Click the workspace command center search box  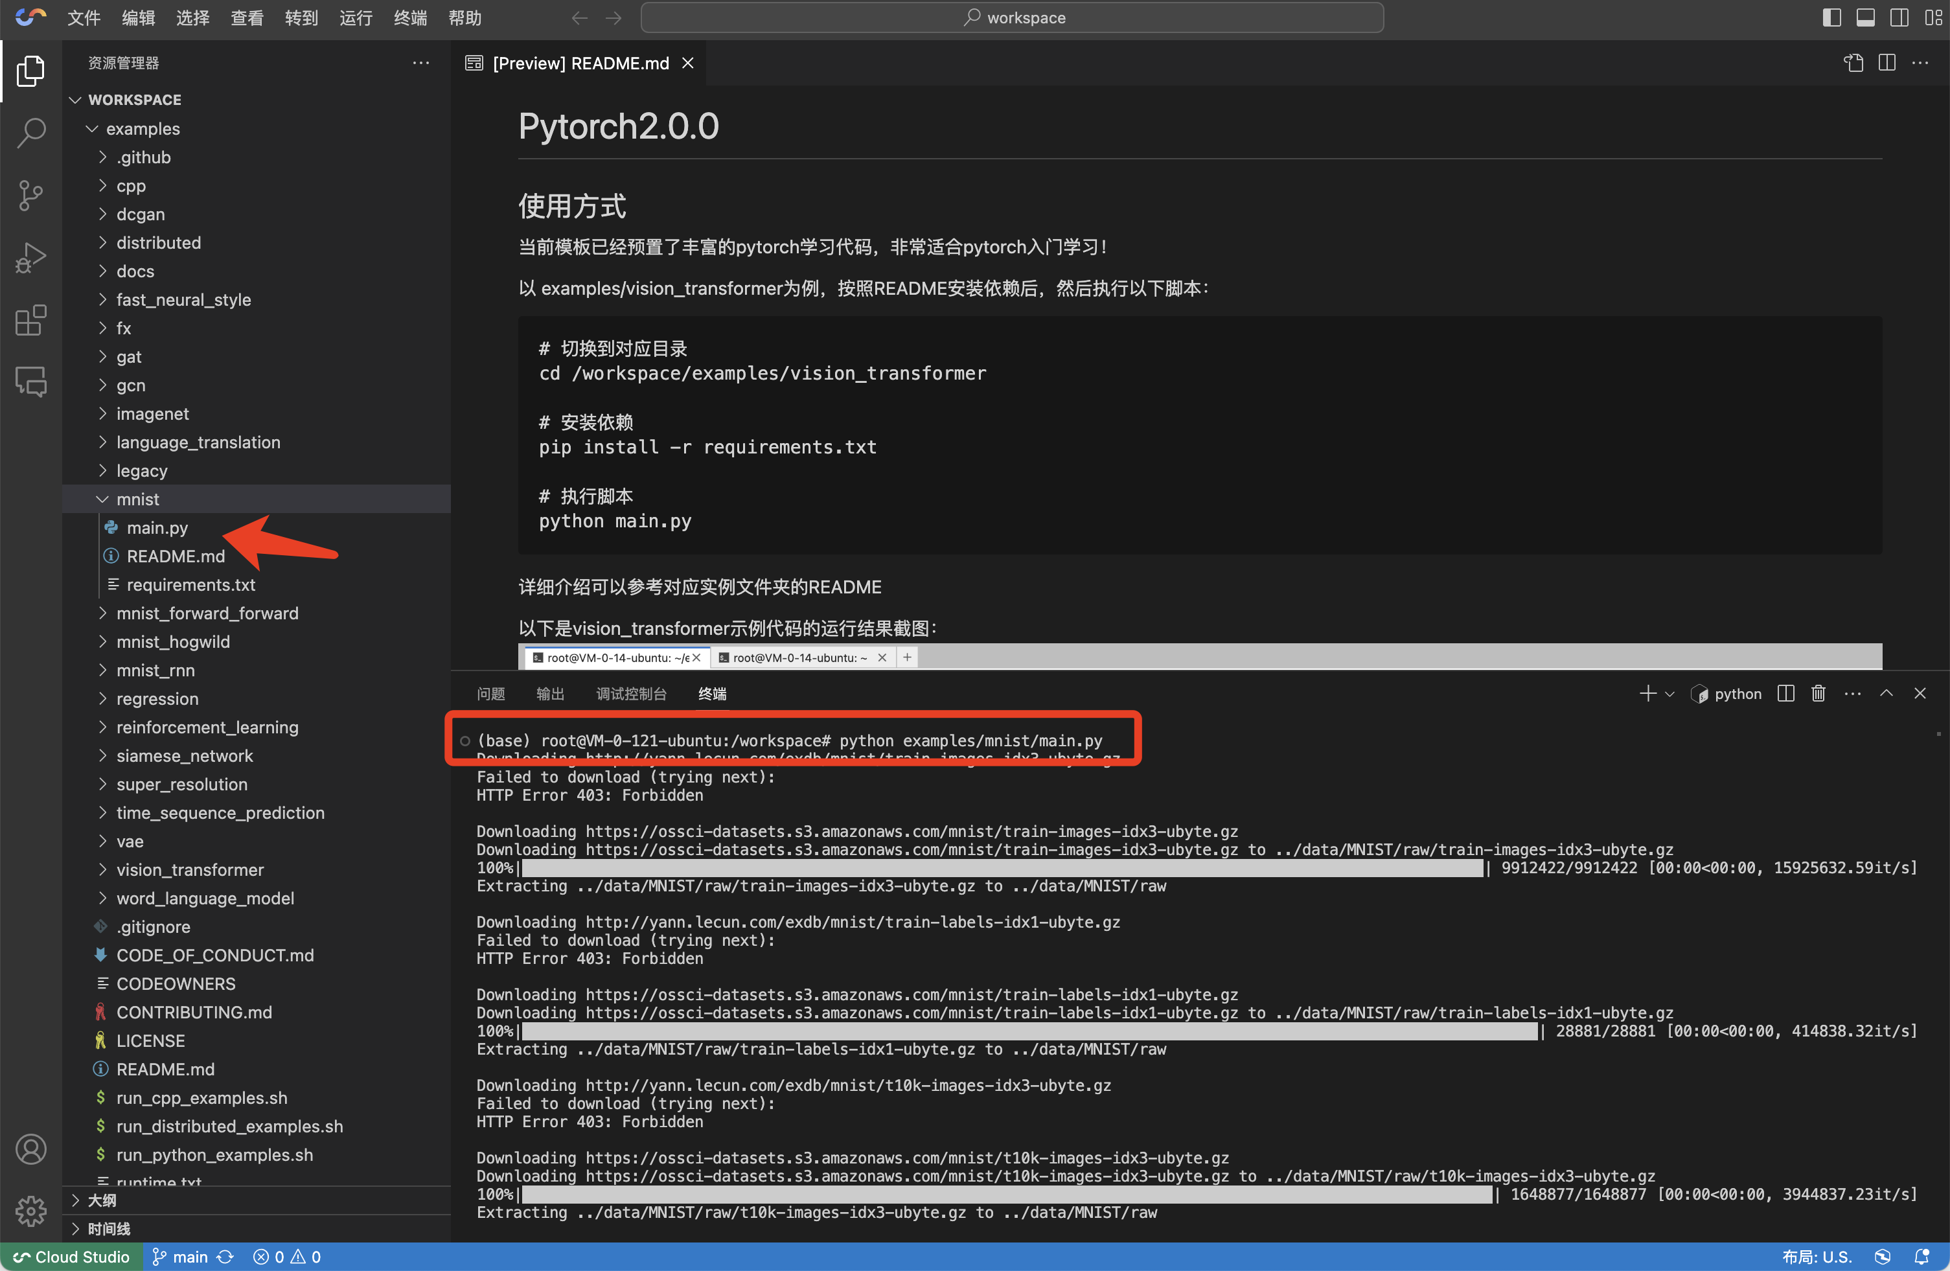[x=1012, y=18]
